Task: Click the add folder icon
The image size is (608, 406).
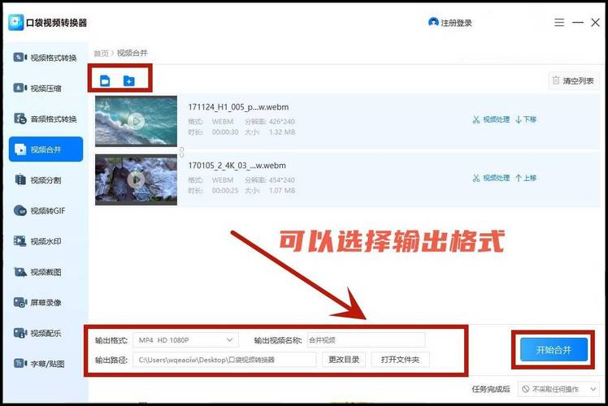Action: [x=128, y=80]
